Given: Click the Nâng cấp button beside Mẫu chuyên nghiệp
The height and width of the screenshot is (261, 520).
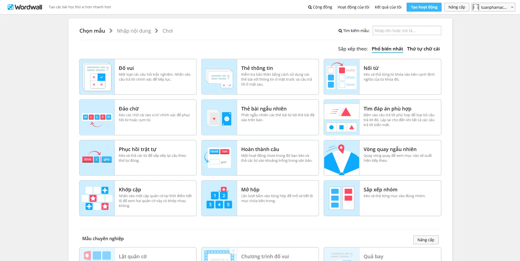Looking at the screenshot, I should point(426,240).
